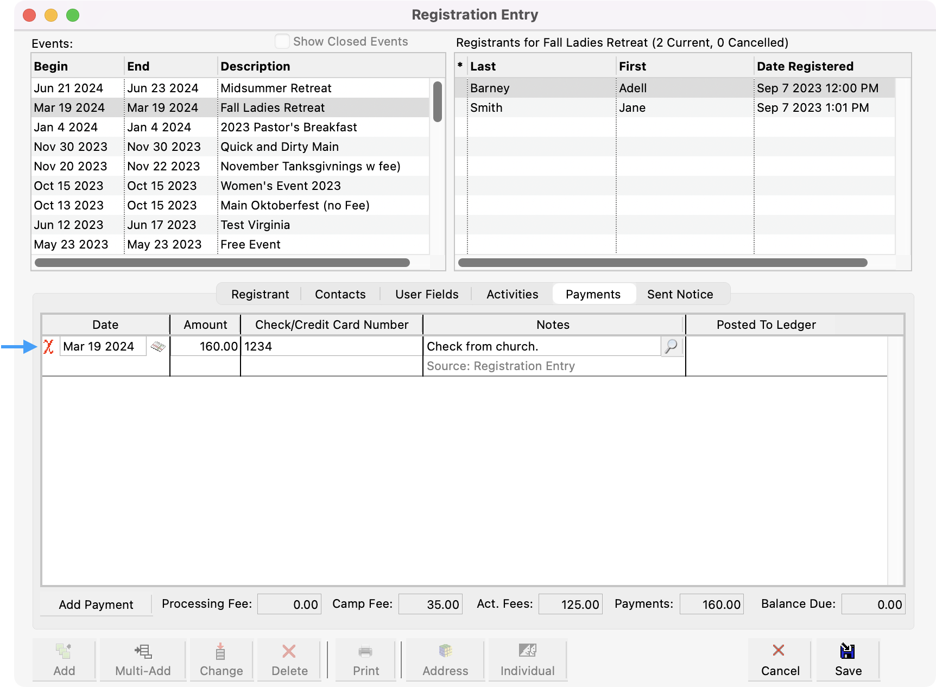Click the Check/Credit Card Number field
The width and height of the screenshot is (936, 687).
[x=331, y=346]
